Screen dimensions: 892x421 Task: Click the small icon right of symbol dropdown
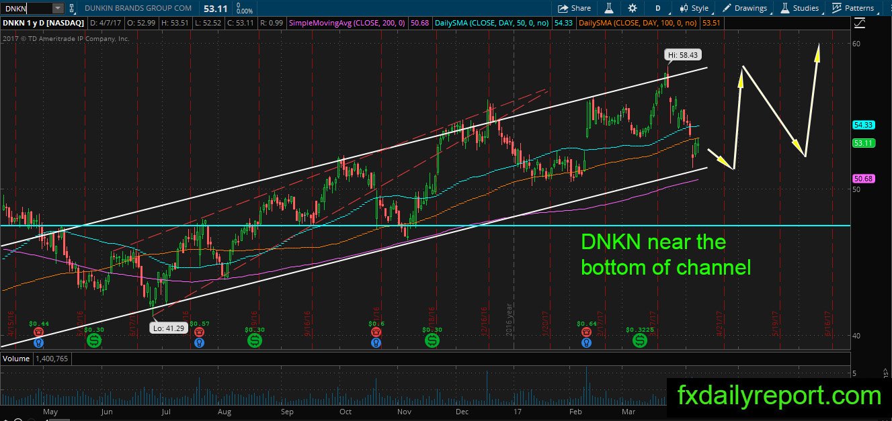[73, 9]
